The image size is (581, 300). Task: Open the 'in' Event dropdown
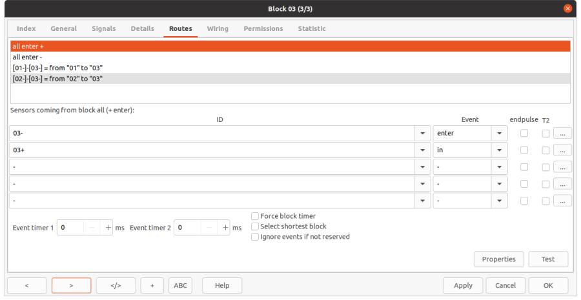click(x=500, y=150)
